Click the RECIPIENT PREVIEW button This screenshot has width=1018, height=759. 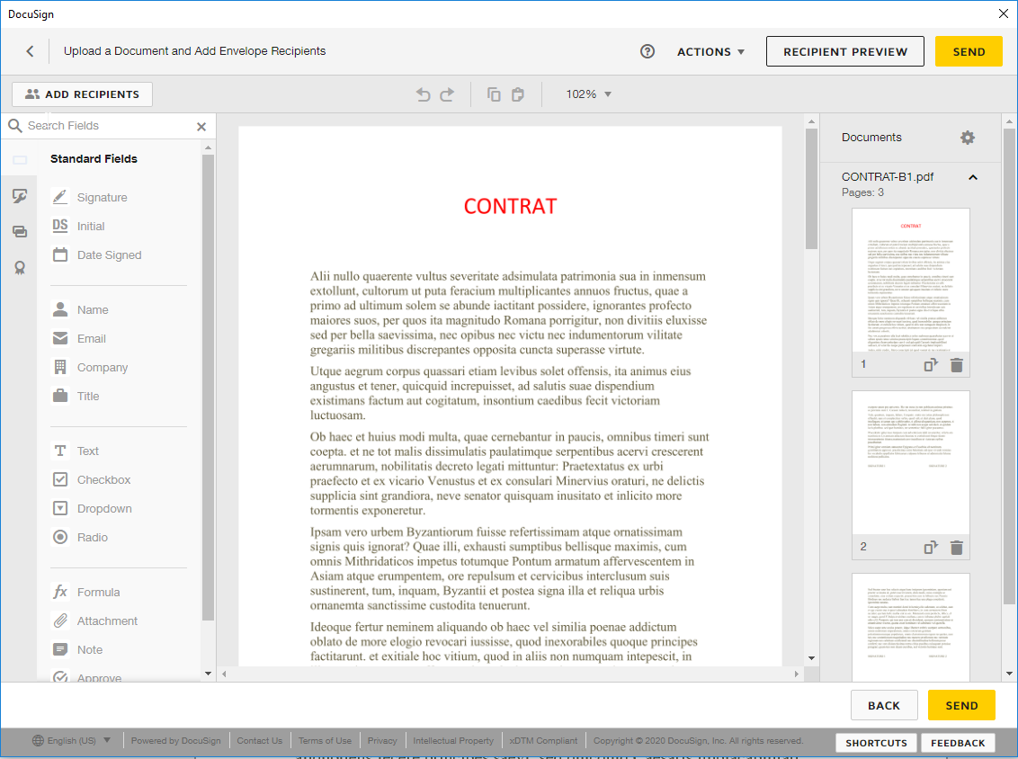tap(844, 51)
